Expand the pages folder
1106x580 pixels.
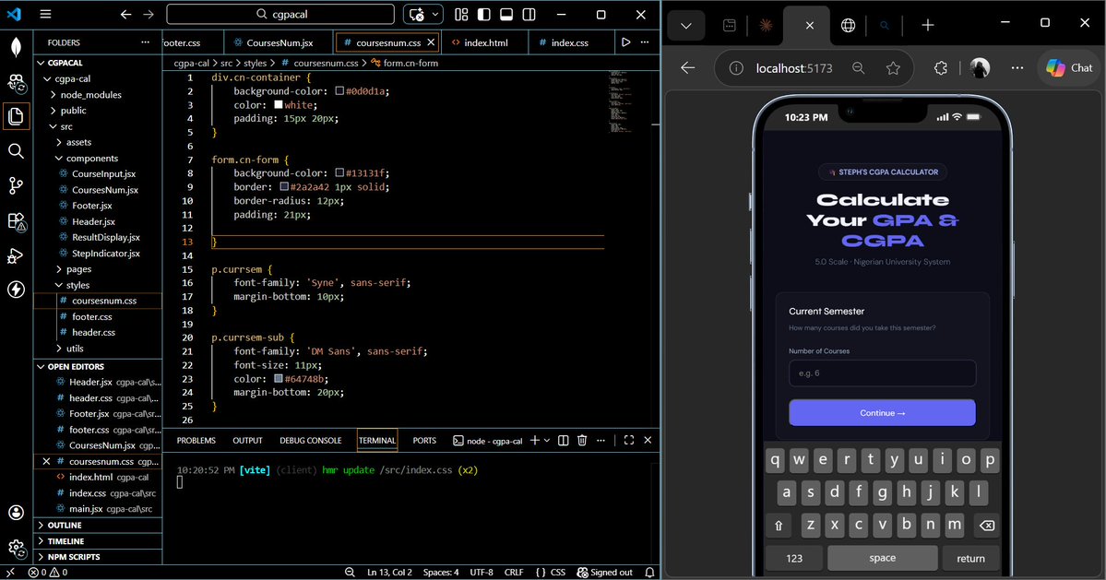pos(98,269)
